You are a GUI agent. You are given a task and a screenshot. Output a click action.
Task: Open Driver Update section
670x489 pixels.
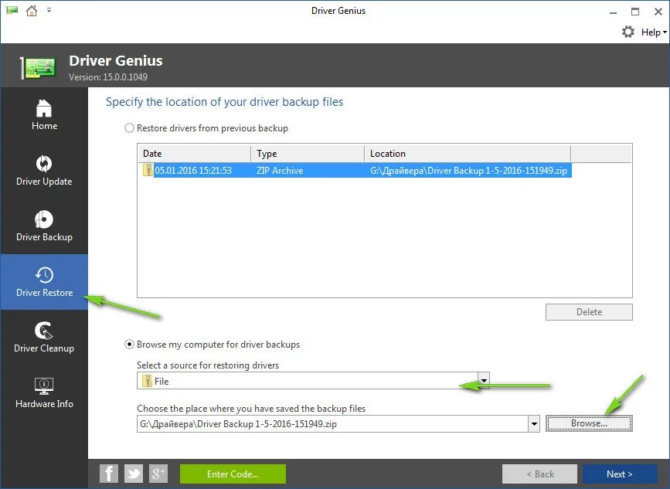tap(44, 171)
